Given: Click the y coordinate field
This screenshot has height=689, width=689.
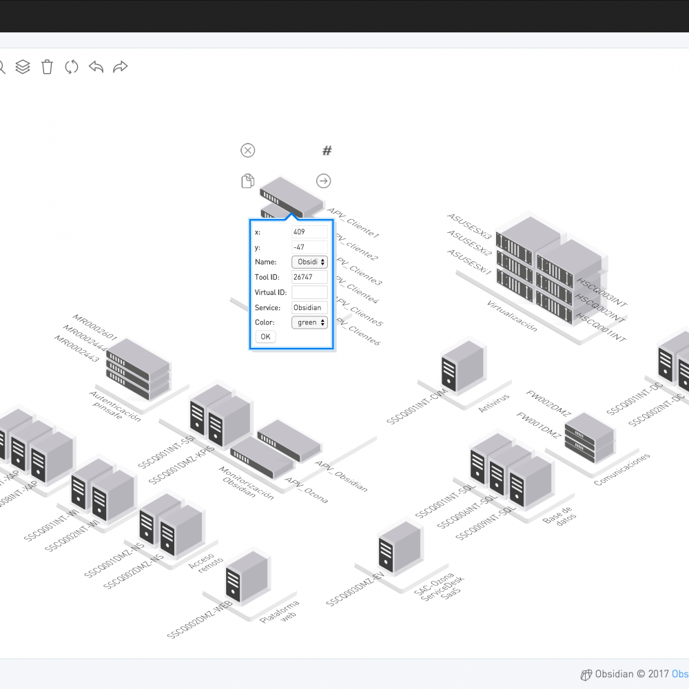Looking at the screenshot, I should tap(309, 247).
